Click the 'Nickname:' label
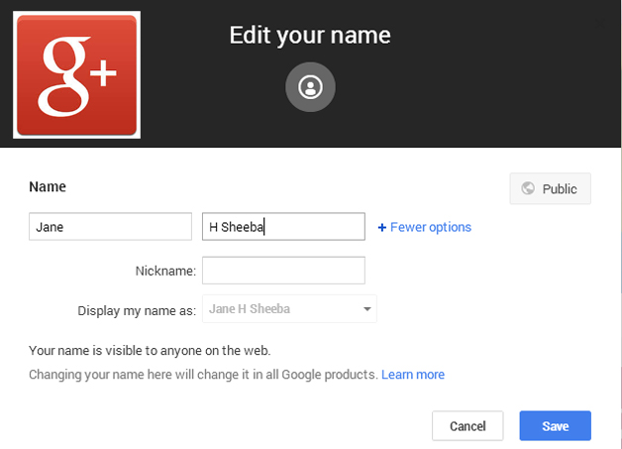The image size is (622, 449). click(165, 271)
